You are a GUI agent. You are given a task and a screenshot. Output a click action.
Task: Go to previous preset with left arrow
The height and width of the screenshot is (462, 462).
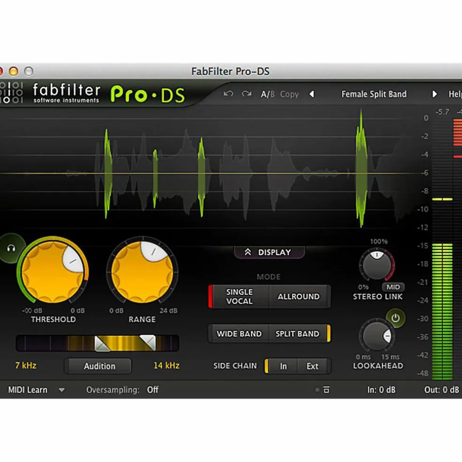[x=312, y=94]
